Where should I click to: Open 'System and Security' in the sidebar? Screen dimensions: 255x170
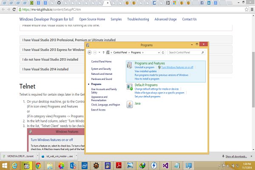tap(101, 69)
